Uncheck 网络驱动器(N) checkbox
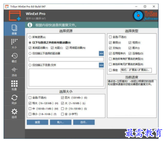The image size is (165, 143). 76,48
